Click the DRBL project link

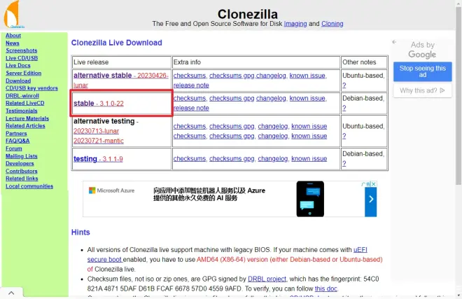tap(267, 279)
